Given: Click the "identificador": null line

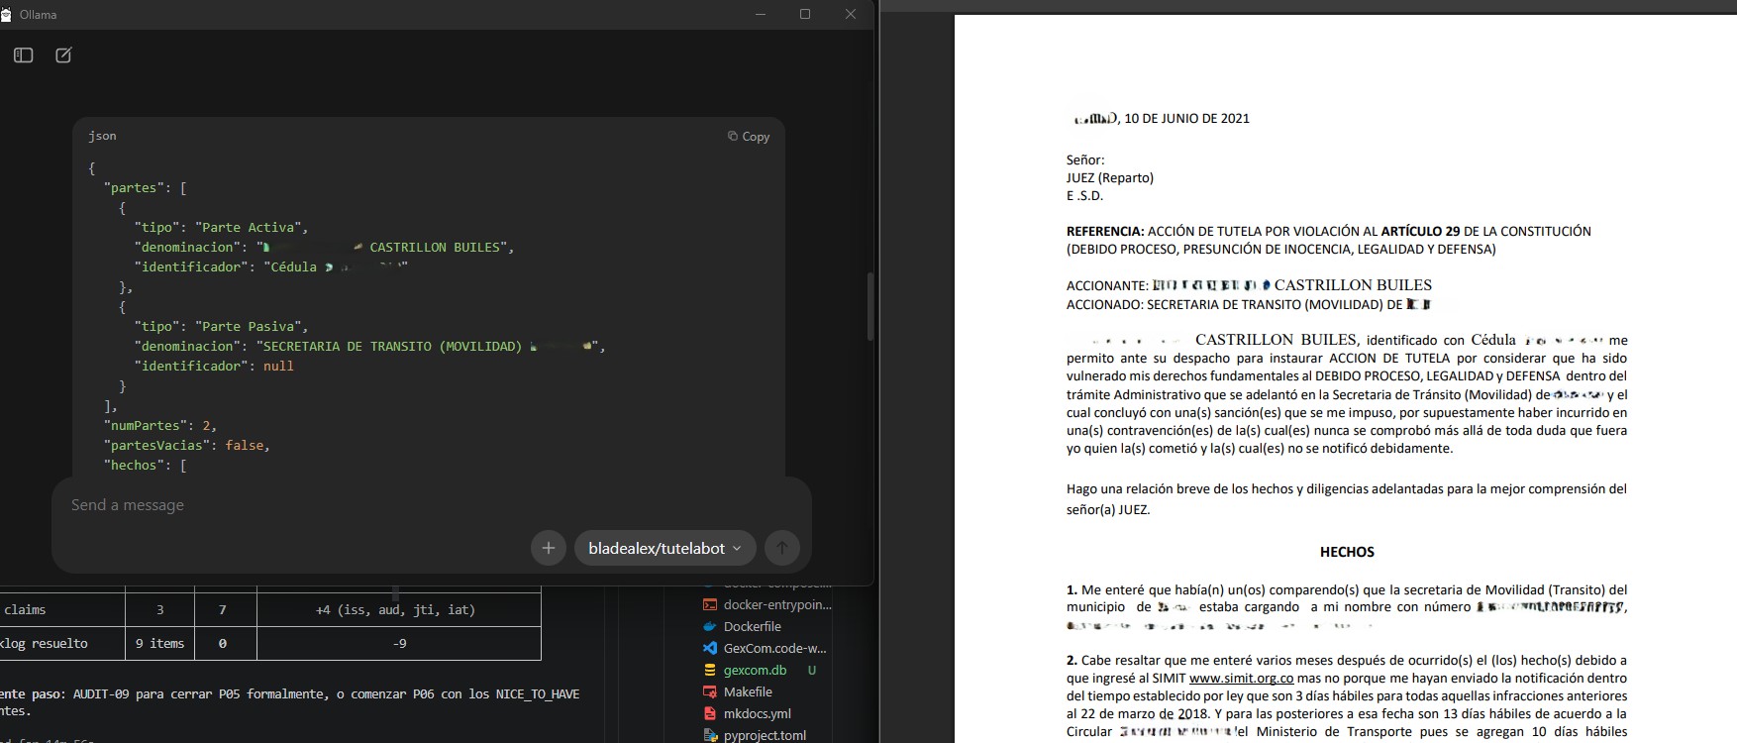Looking at the screenshot, I should tap(214, 366).
